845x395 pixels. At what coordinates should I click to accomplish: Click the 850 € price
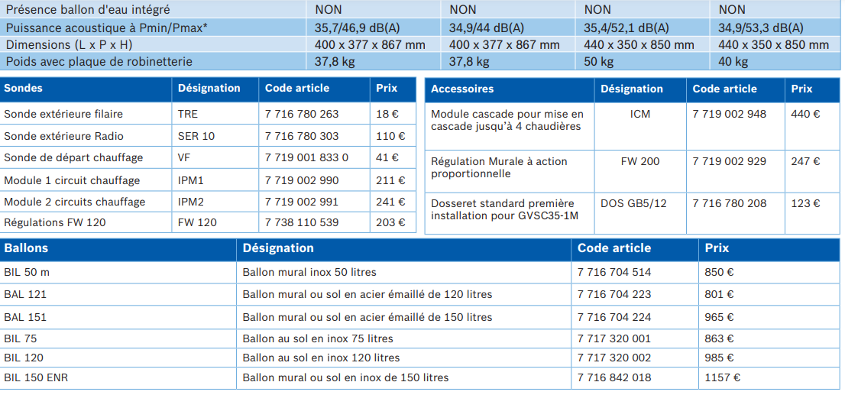tap(719, 272)
